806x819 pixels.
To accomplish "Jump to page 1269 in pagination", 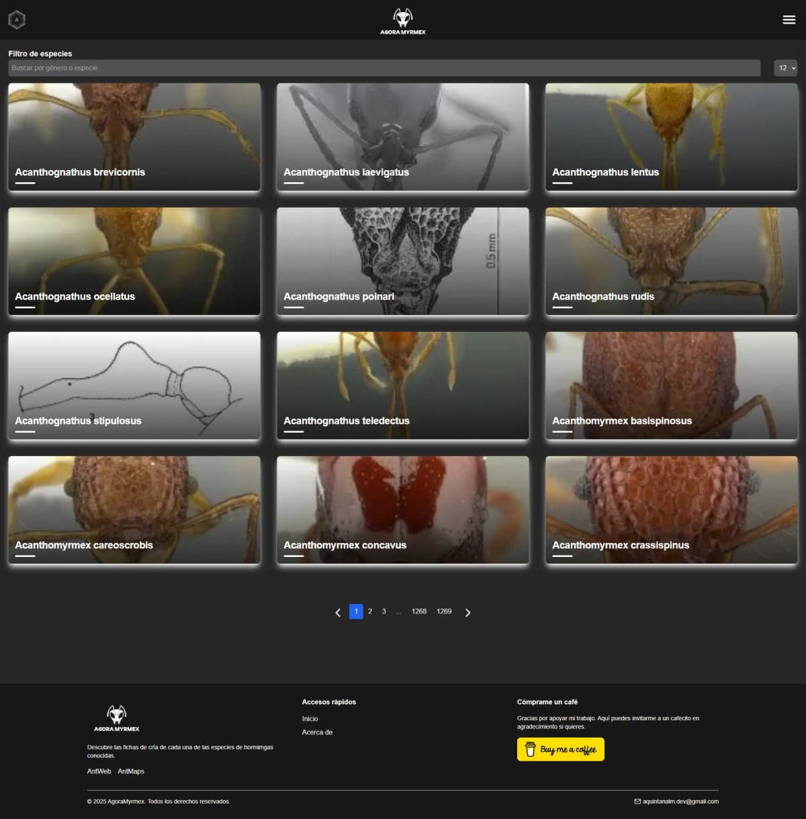I will 444,611.
